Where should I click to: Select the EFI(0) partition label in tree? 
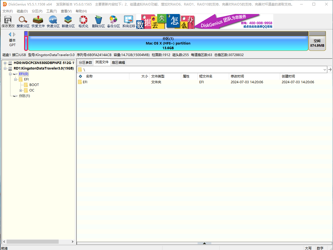coord(24,74)
